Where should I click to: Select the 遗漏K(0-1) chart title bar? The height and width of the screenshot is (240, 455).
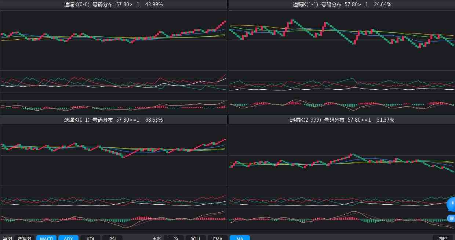pos(113,120)
